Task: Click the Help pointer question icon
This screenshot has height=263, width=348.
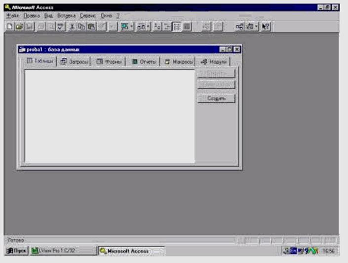Action: (x=266, y=27)
